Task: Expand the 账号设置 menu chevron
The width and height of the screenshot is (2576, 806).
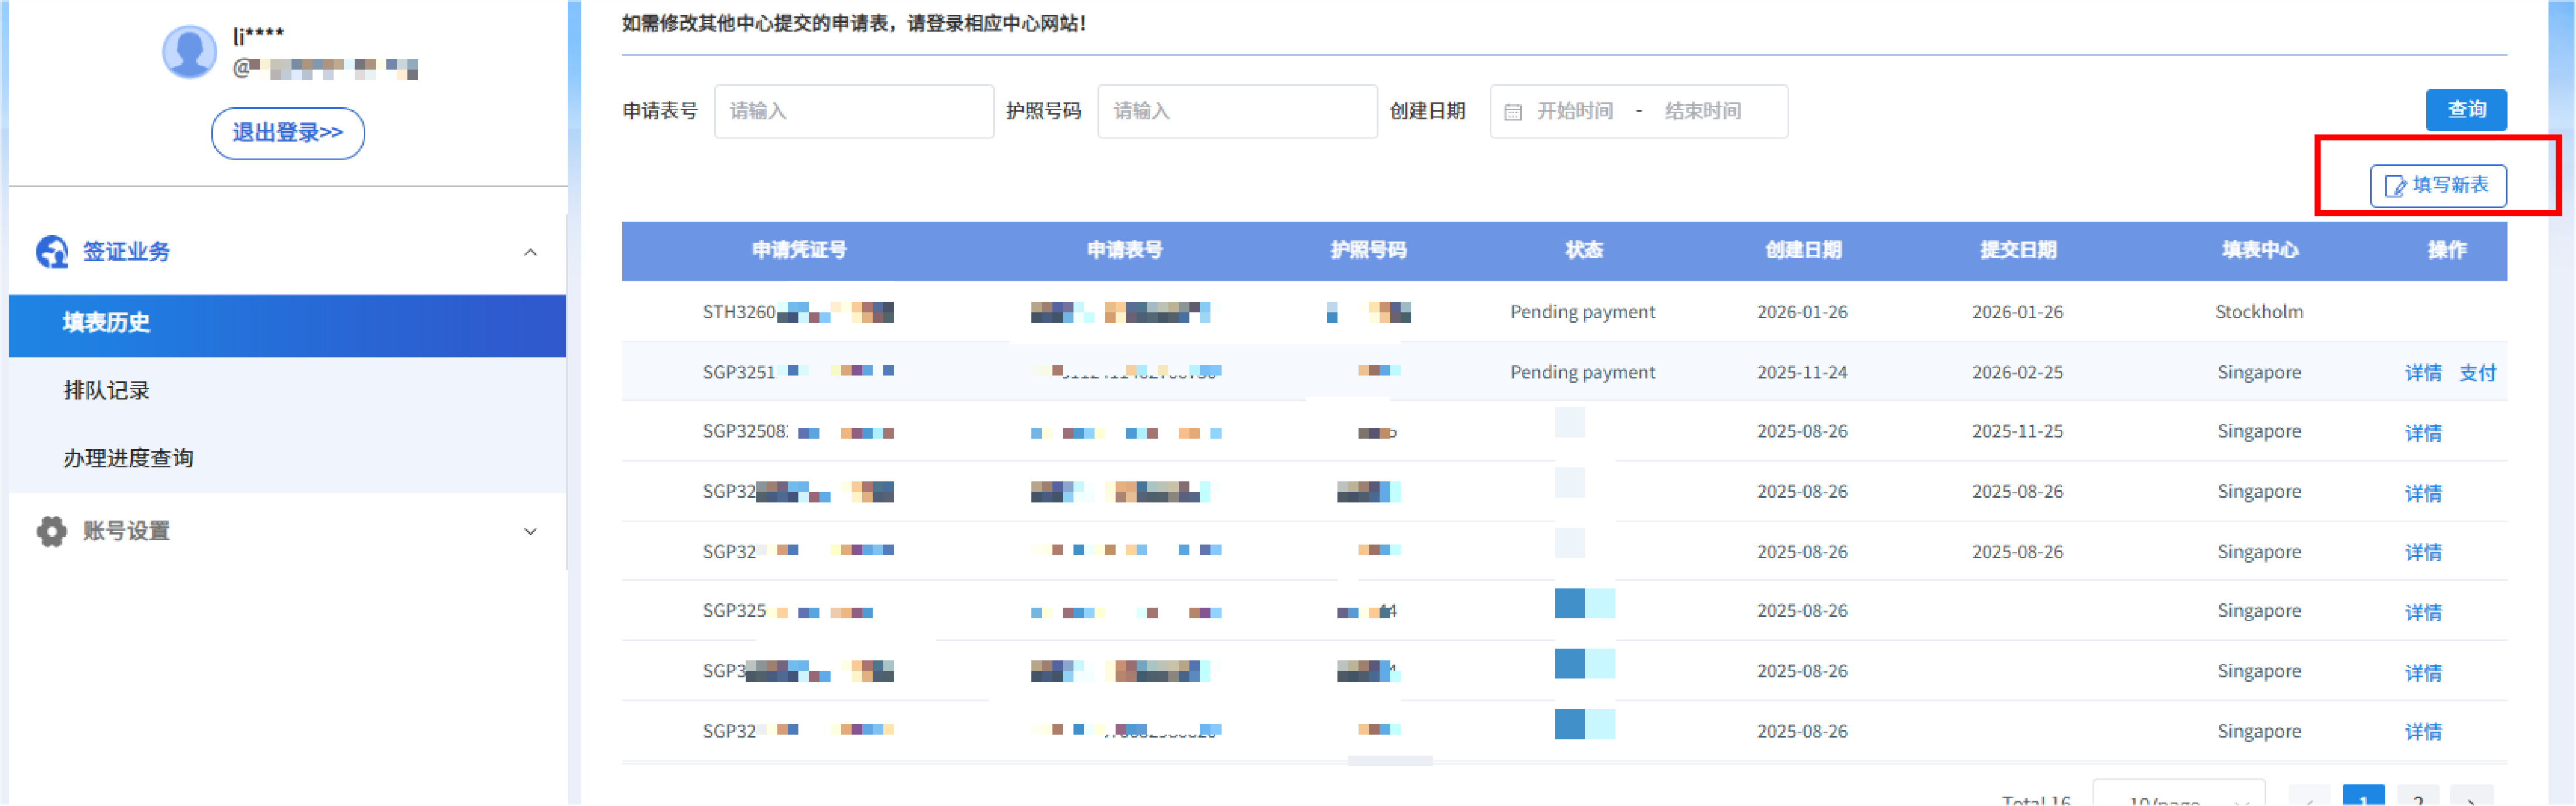Action: pyautogui.click(x=530, y=532)
